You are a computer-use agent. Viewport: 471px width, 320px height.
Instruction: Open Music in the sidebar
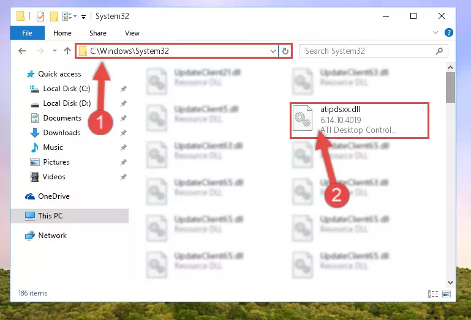[x=47, y=147]
